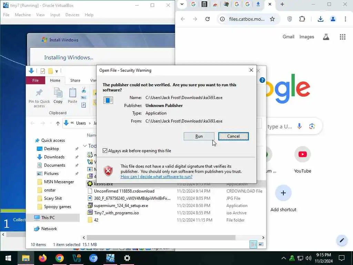Click the Explorer up arrow button
The image size is (353, 265).
tap(58, 123)
